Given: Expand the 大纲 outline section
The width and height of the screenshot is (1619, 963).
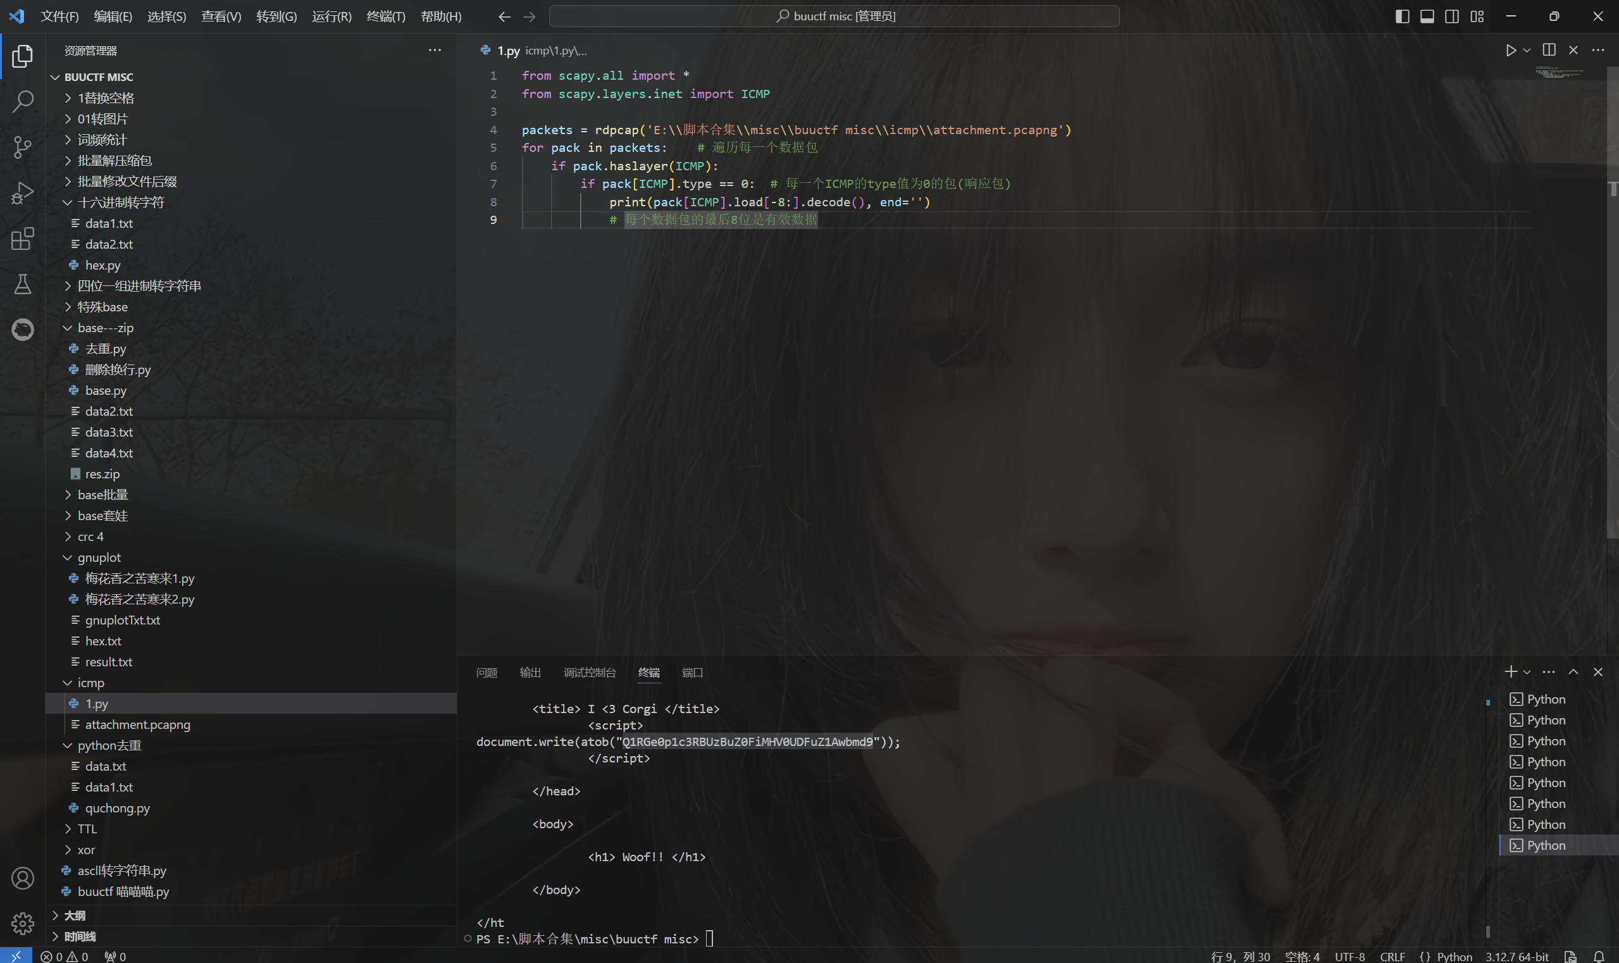Looking at the screenshot, I should coord(251,916).
